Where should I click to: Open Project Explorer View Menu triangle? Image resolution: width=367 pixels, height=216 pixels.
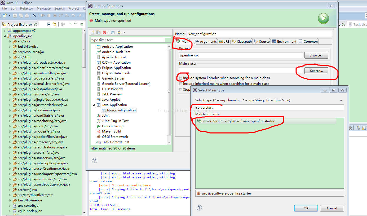click(x=70, y=23)
